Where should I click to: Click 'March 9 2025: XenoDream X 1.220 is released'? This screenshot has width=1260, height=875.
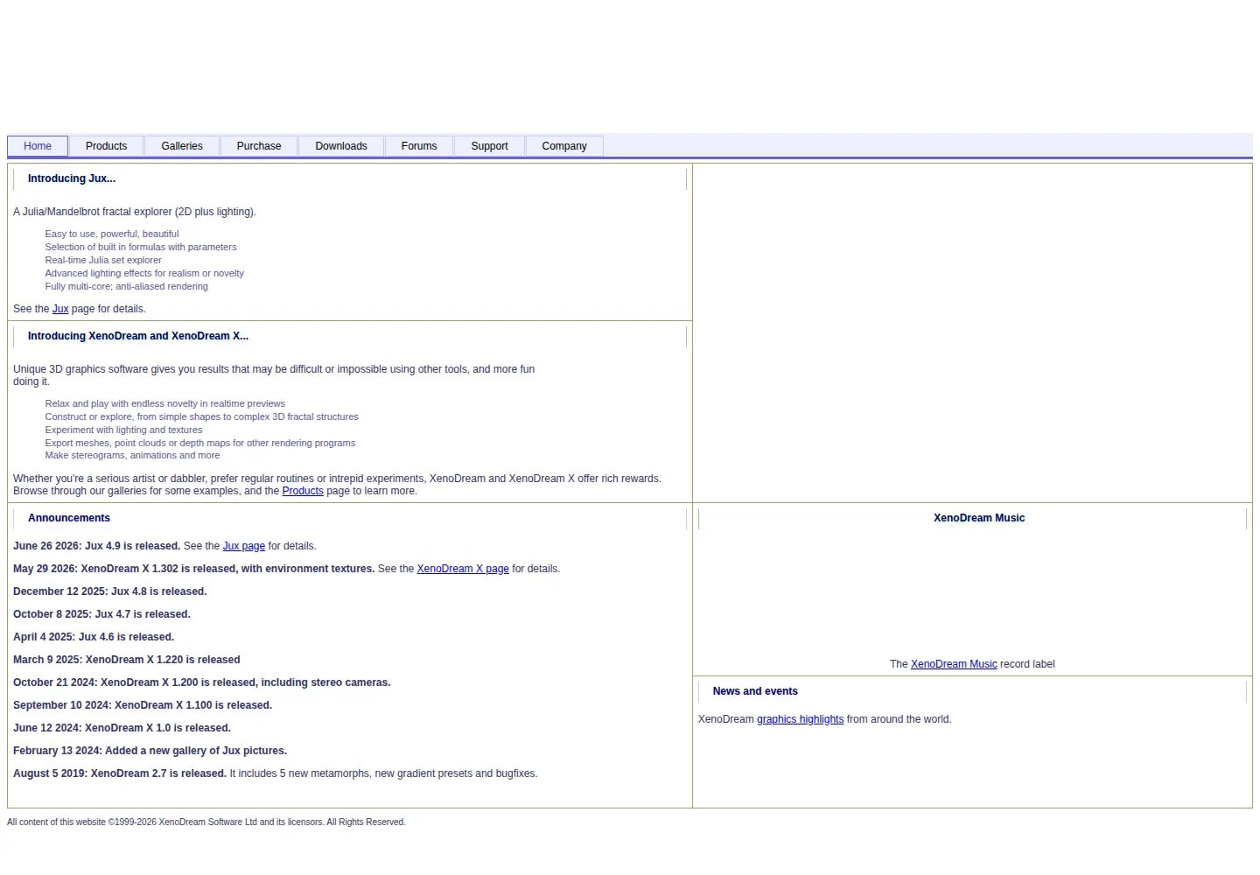click(127, 660)
